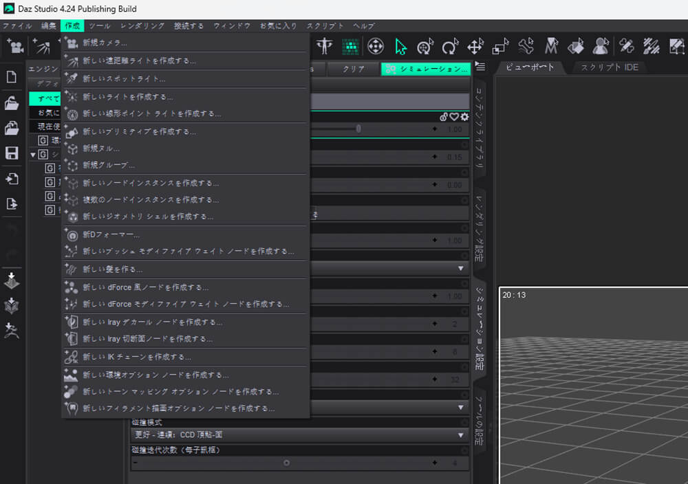This screenshot has height=484, width=688.
Task: Select the Translate move-arrows tool
Action: [475, 47]
